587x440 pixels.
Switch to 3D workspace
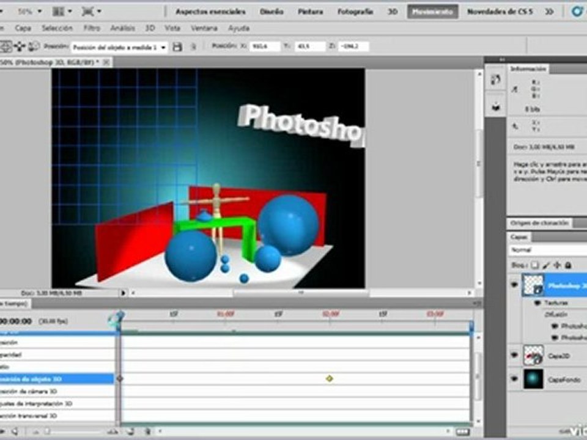[x=392, y=12]
